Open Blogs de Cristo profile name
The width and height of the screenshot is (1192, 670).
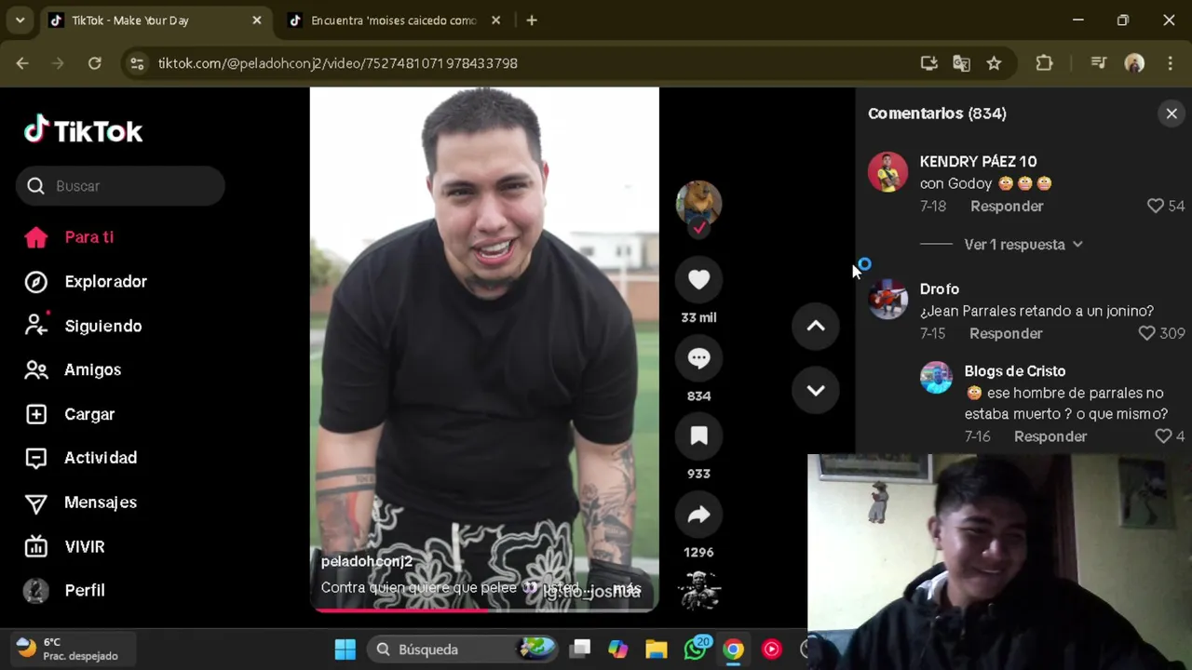point(1015,371)
